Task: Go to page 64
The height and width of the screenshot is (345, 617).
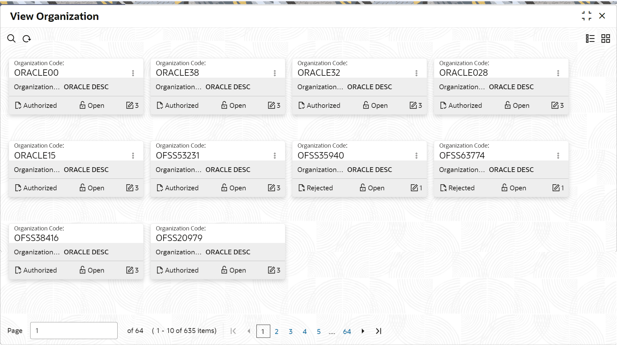Action: point(347,332)
